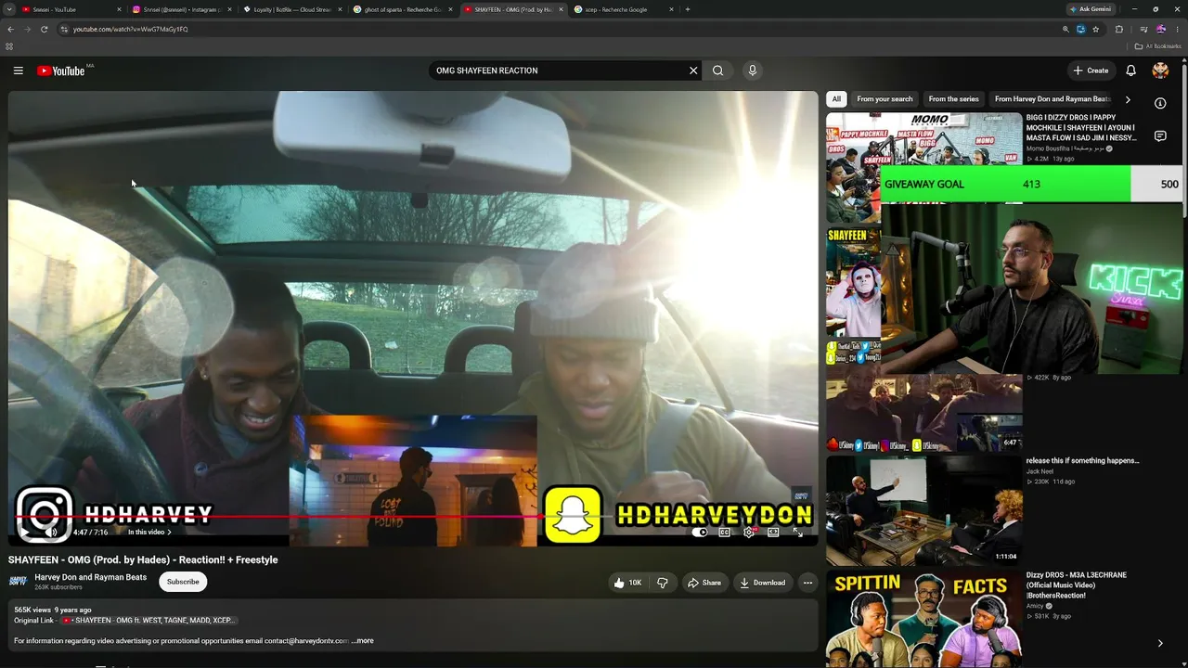
Task: Open YouTube notifications bell
Action: (1130, 71)
